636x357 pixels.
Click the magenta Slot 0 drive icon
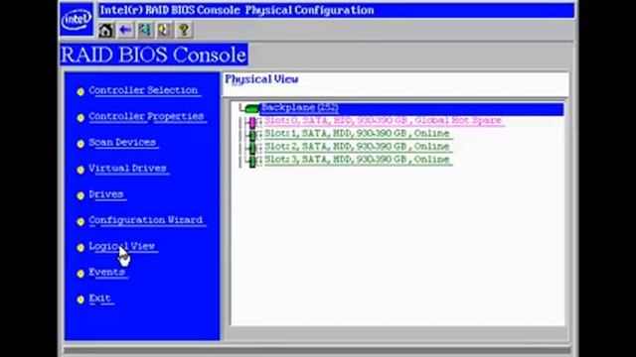pos(252,122)
